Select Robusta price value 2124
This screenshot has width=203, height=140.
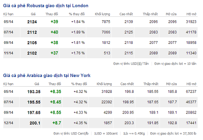tap(32, 22)
